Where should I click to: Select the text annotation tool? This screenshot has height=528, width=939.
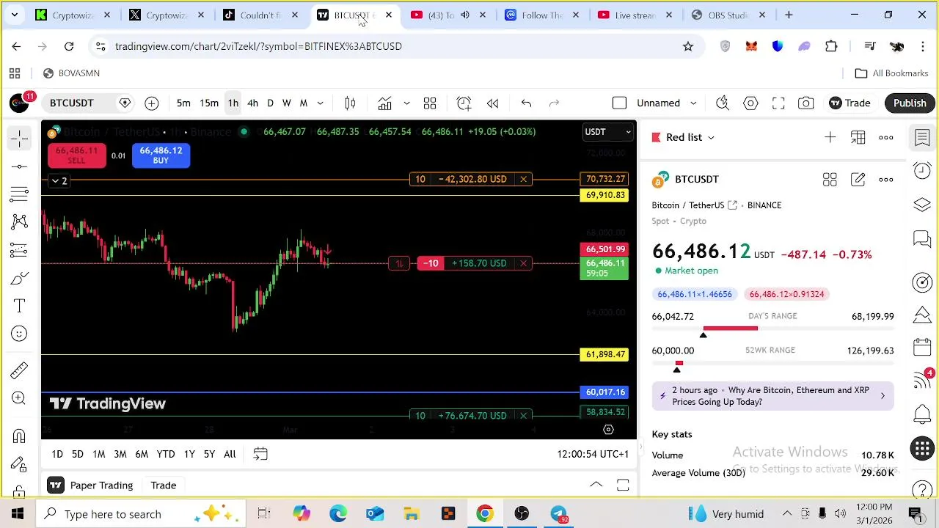20,306
